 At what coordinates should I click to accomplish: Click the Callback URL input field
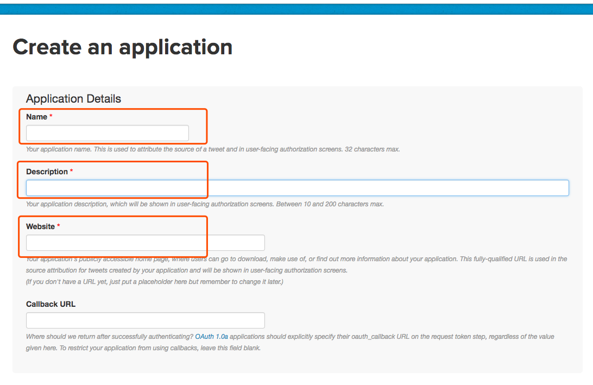click(145, 320)
